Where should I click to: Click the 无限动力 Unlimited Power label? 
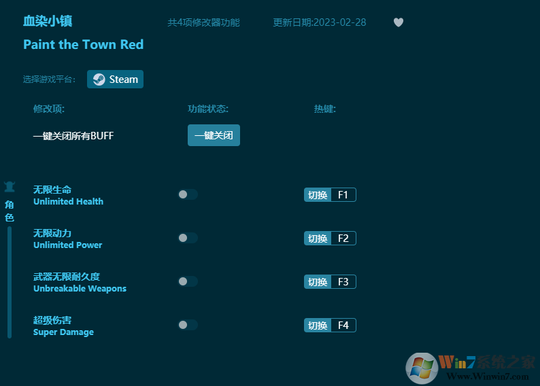click(x=67, y=239)
